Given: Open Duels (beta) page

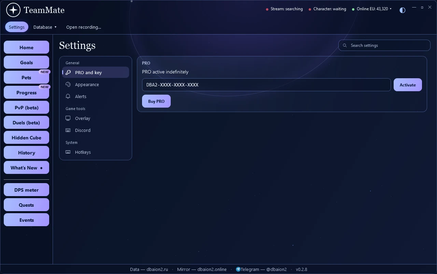Looking at the screenshot, I should [x=26, y=123].
